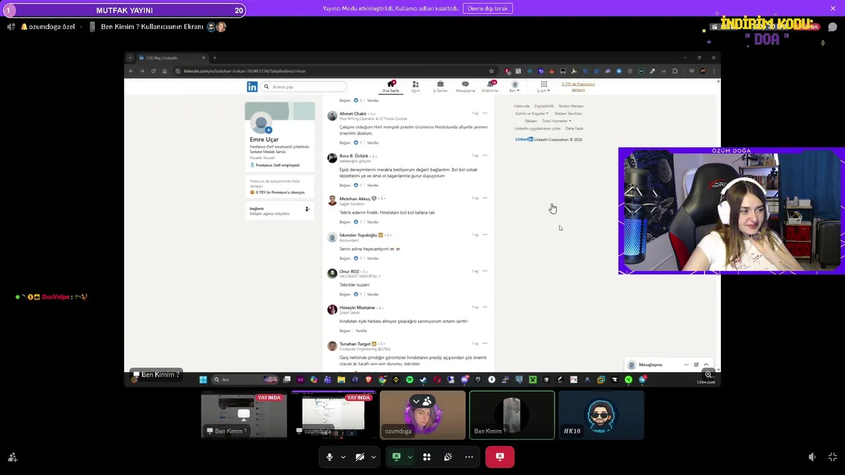Focus the HK10 participant tile
845x475 pixels.
click(x=601, y=415)
